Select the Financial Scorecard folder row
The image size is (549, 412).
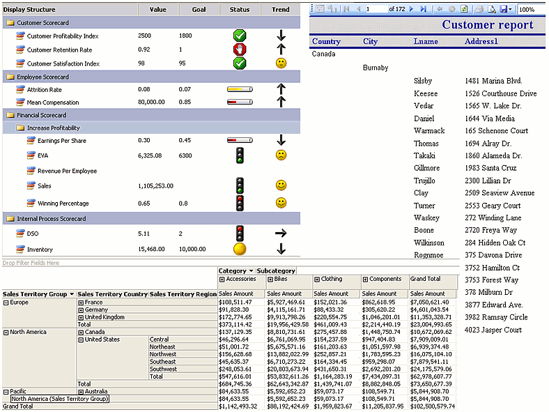42,115
